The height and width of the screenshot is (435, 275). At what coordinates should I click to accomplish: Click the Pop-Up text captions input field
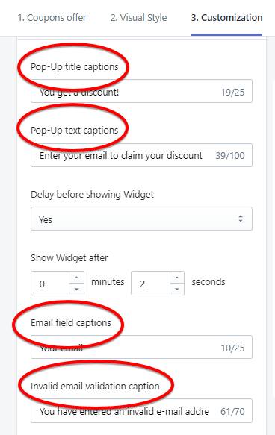tap(141, 155)
